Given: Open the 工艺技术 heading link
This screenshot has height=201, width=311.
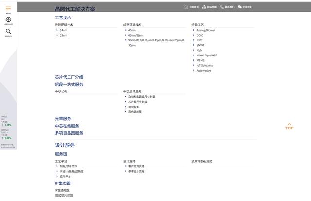Looking at the screenshot, I should pyautogui.click(x=63, y=18).
